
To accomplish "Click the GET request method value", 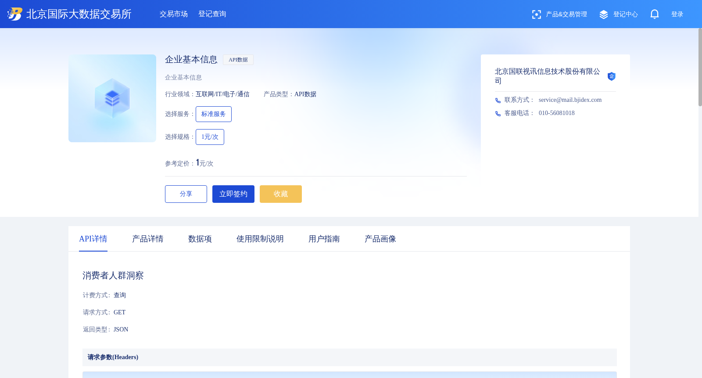I will click(120, 313).
